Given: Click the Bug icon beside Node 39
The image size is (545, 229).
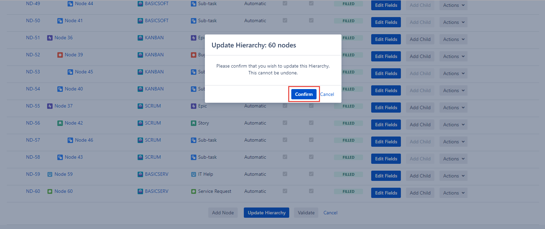Looking at the screenshot, I should point(60,55).
